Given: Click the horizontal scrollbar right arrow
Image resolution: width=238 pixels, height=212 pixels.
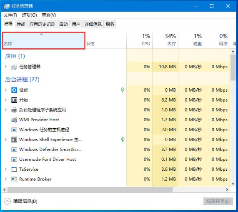Looking at the screenshot, I should [227, 190].
